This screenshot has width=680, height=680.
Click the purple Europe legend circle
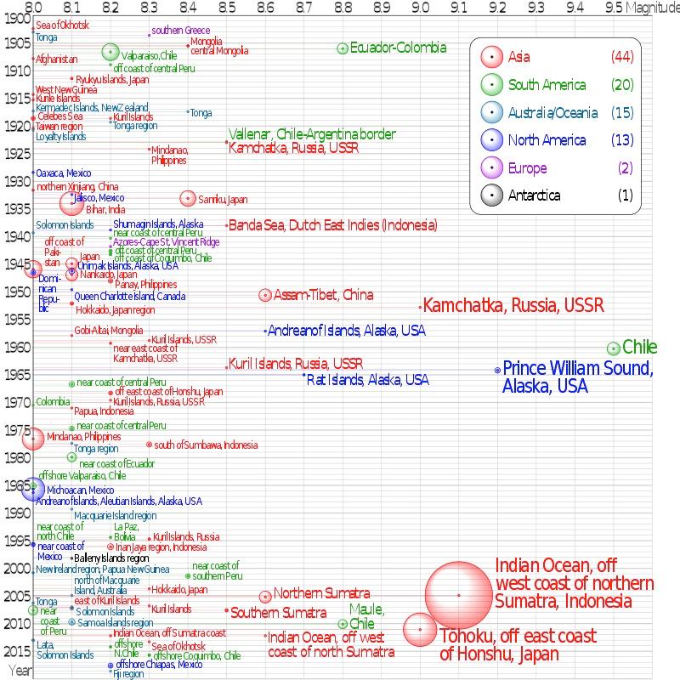(492, 167)
